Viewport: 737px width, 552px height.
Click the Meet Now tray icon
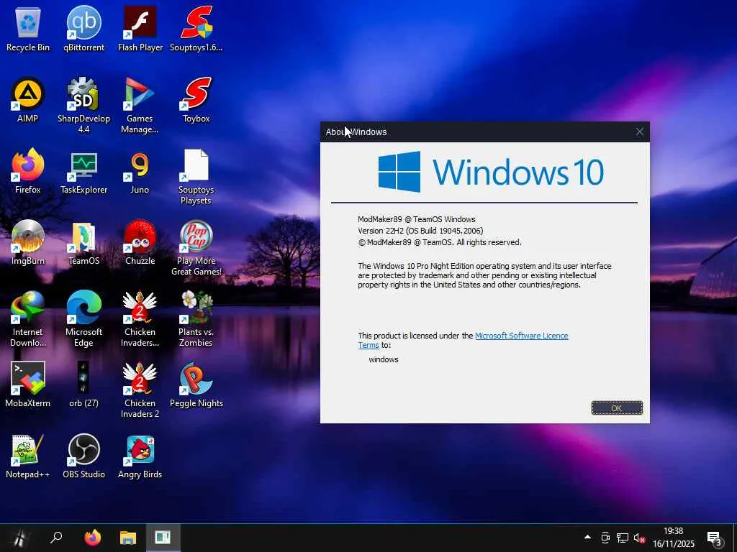[x=605, y=538]
